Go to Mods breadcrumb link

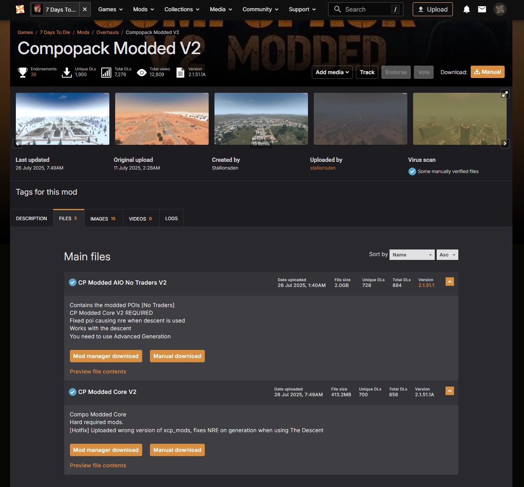[83, 32]
